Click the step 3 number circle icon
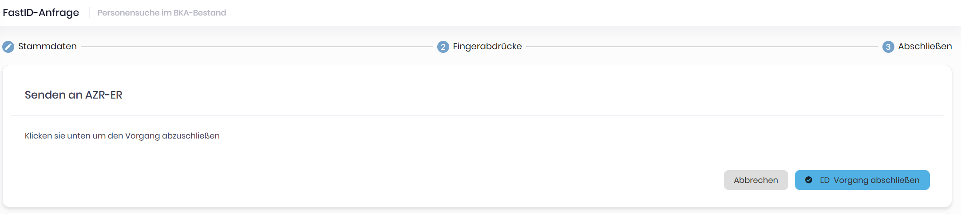 click(888, 47)
